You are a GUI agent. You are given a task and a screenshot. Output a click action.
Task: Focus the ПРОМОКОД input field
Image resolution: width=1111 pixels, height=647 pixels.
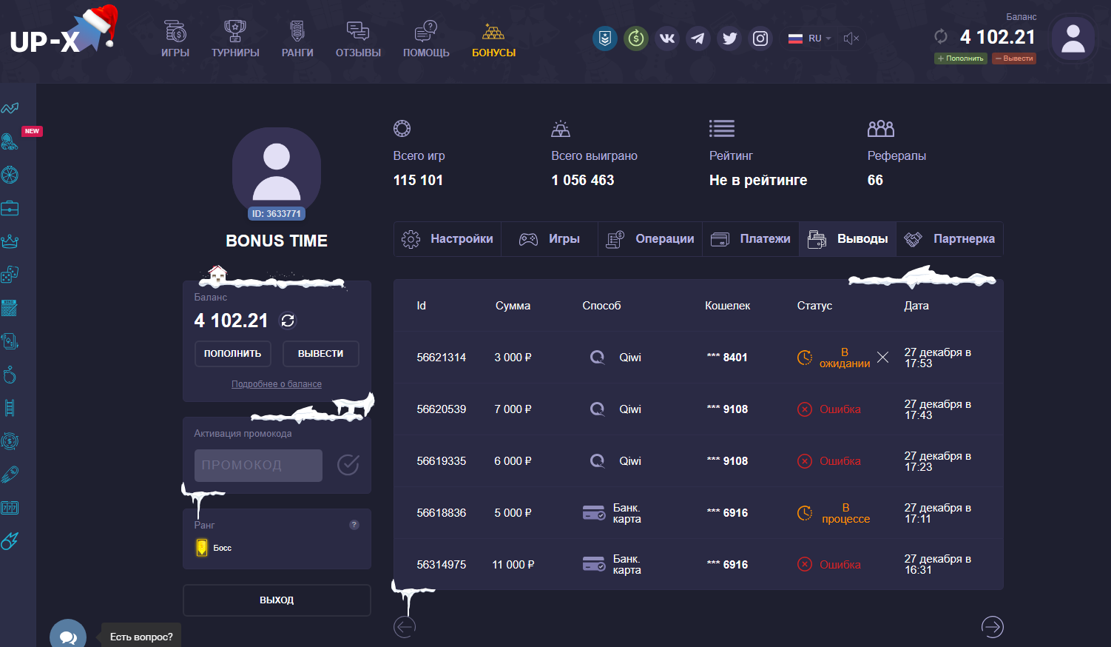[258, 466]
